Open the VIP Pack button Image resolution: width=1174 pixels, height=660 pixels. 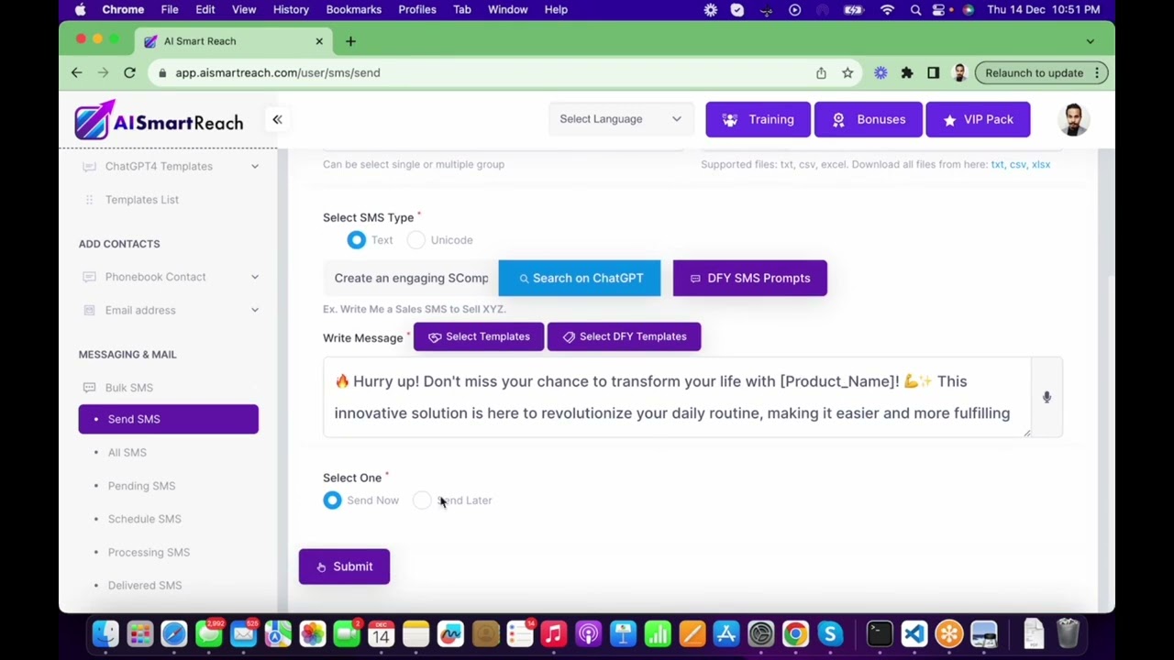[x=978, y=119]
